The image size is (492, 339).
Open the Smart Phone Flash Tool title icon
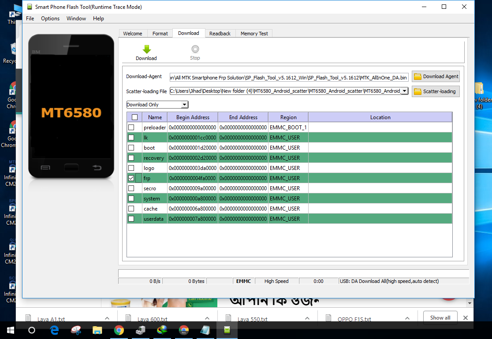click(x=30, y=7)
